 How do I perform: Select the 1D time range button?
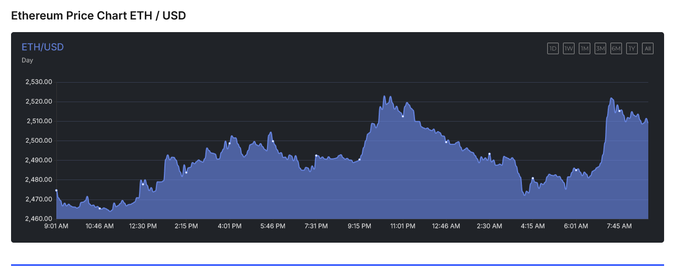[553, 48]
